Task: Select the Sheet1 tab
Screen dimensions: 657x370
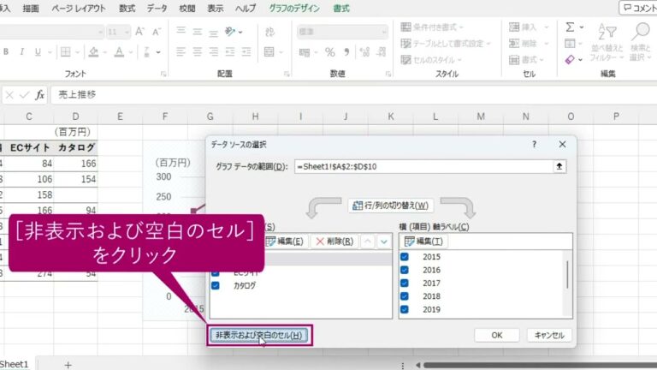Action: click(x=15, y=364)
